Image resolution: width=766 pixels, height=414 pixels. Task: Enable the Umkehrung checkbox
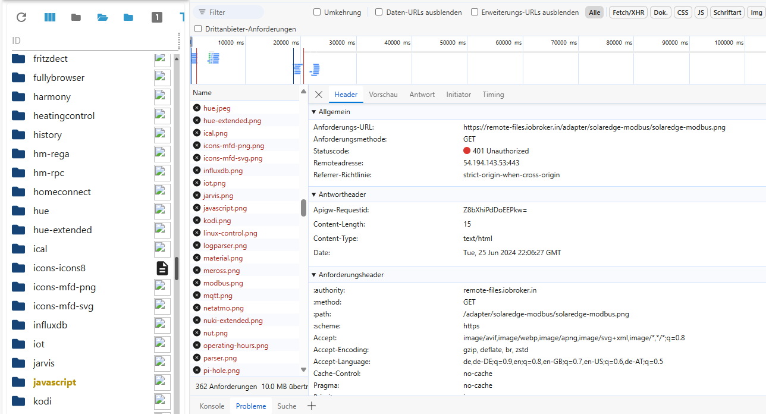click(317, 12)
